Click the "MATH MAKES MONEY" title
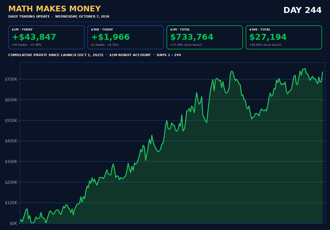This screenshot has height=230, width=330. (x=54, y=9)
